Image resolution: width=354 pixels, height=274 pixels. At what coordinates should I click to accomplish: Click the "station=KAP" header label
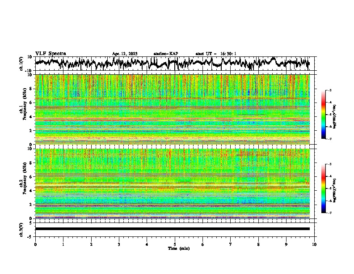[166, 54]
